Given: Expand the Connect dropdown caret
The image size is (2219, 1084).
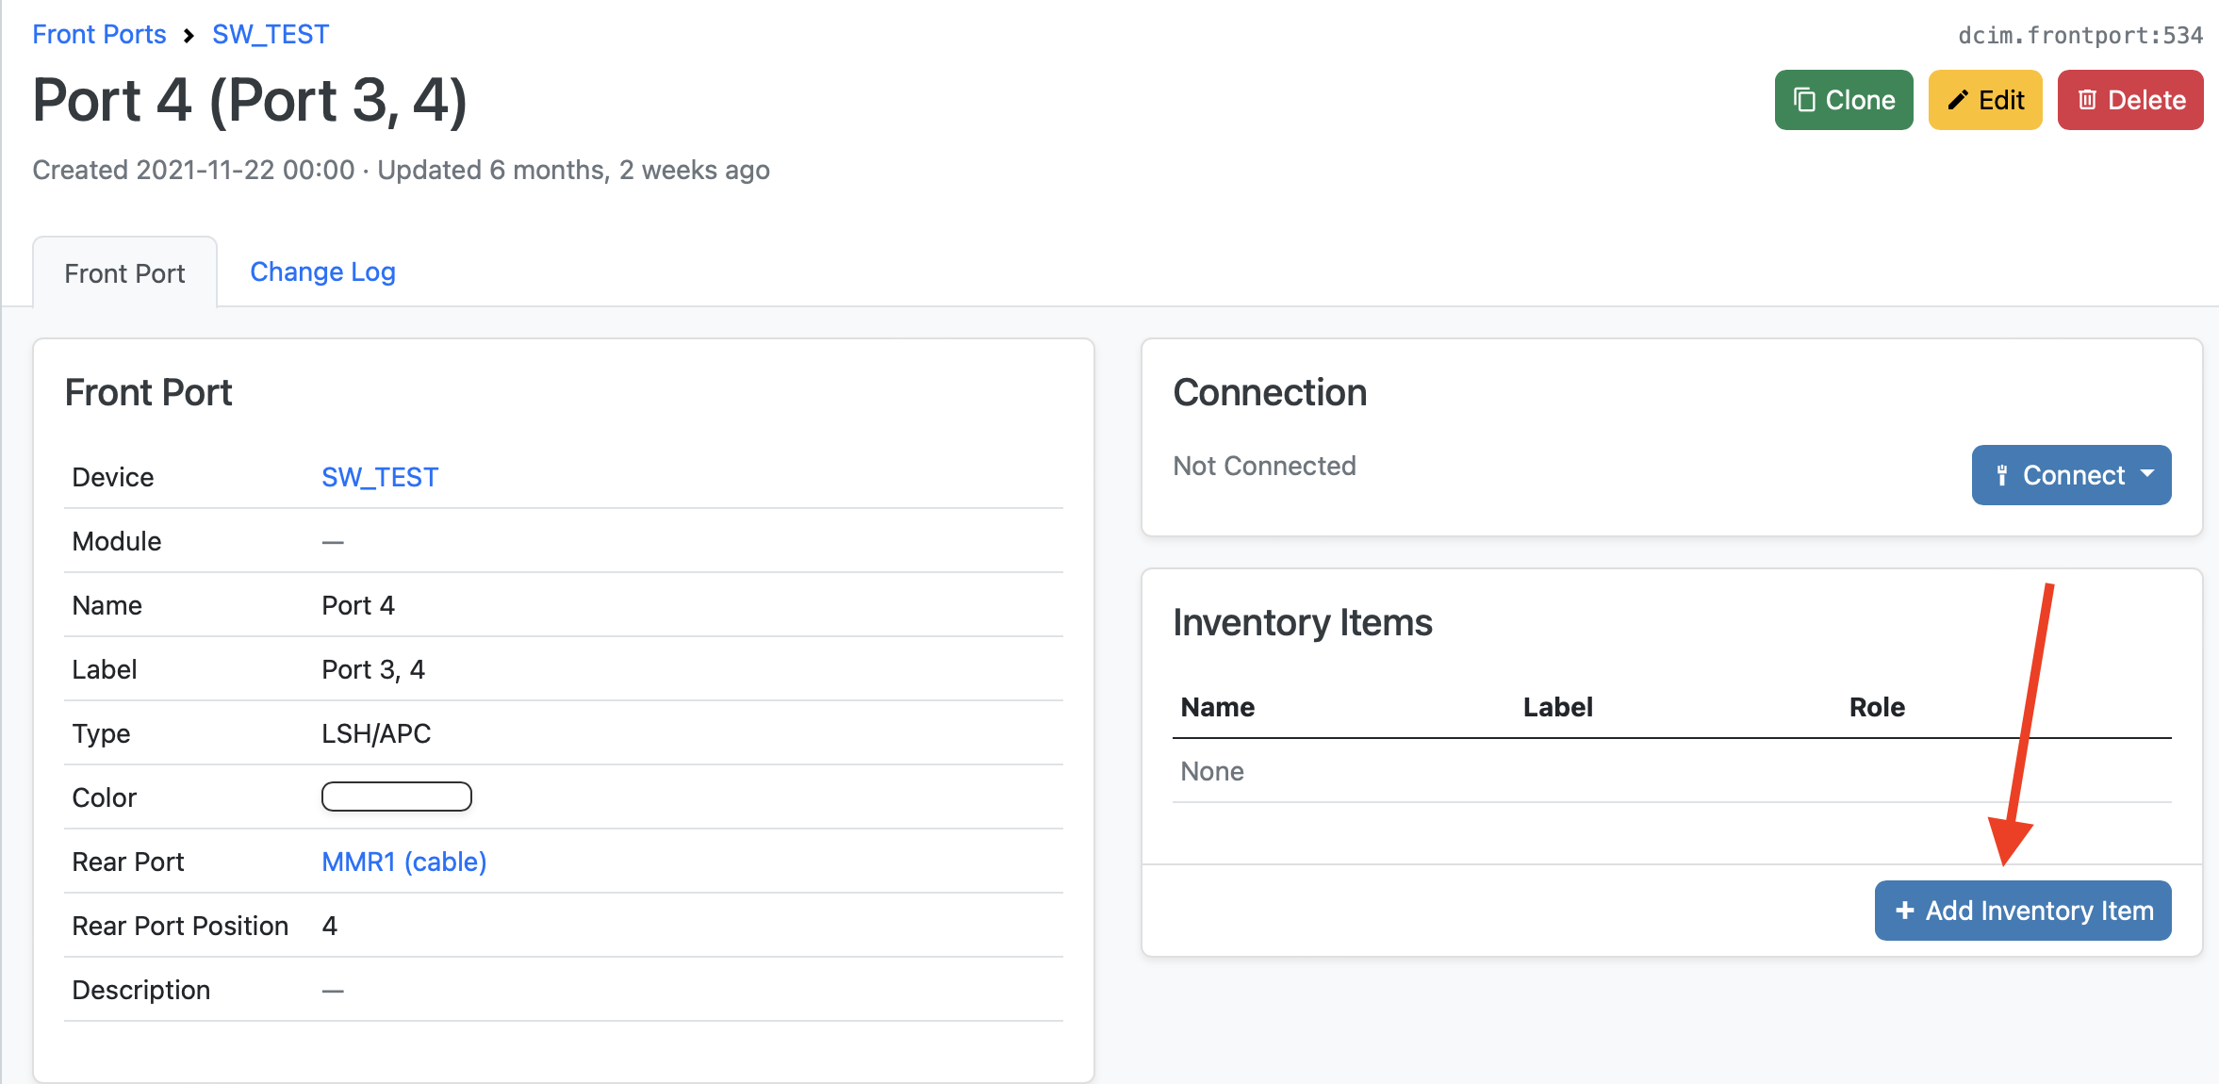Looking at the screenshot, I should 2148,474.
